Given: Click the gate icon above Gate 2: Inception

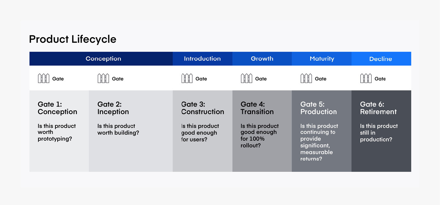Looking at the screenshot, I should coord(103,78).
